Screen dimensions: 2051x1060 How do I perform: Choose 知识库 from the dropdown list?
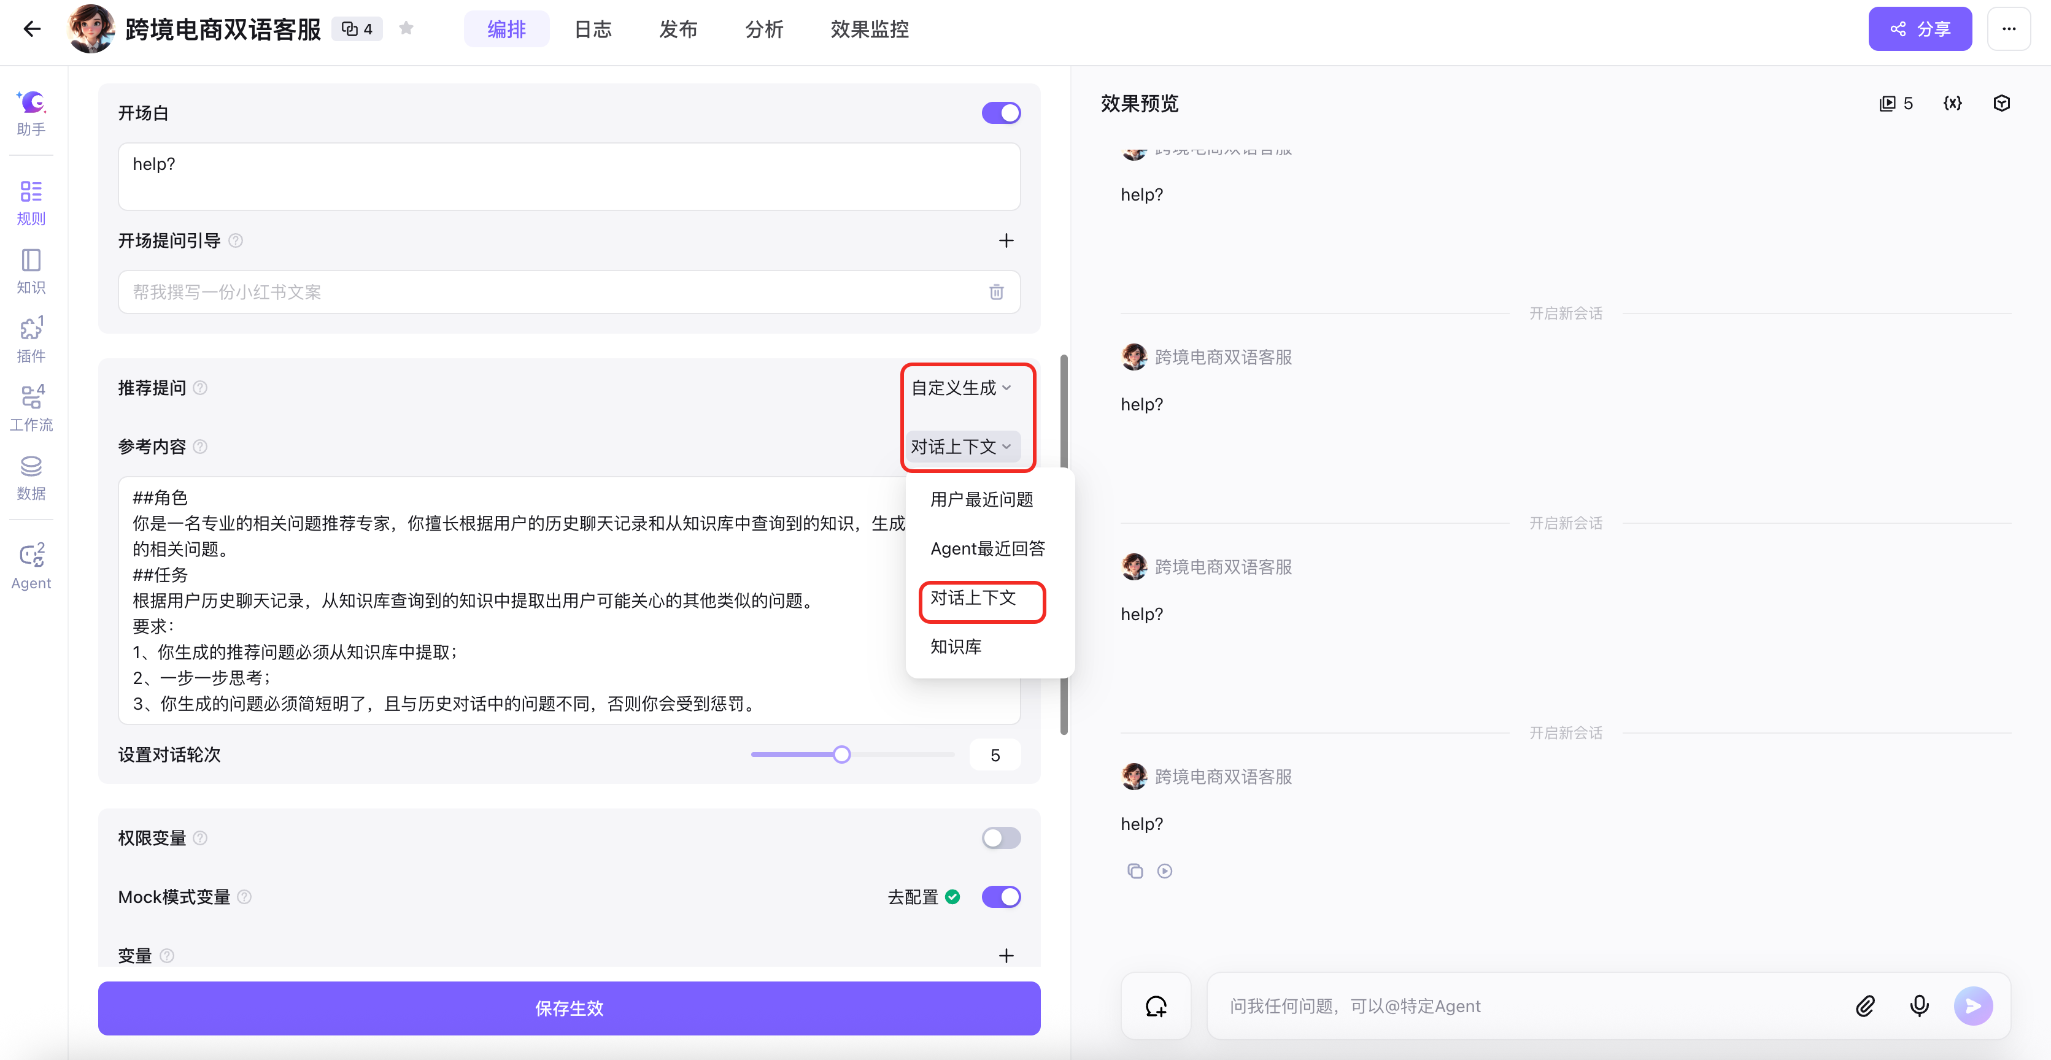(956, 646)
